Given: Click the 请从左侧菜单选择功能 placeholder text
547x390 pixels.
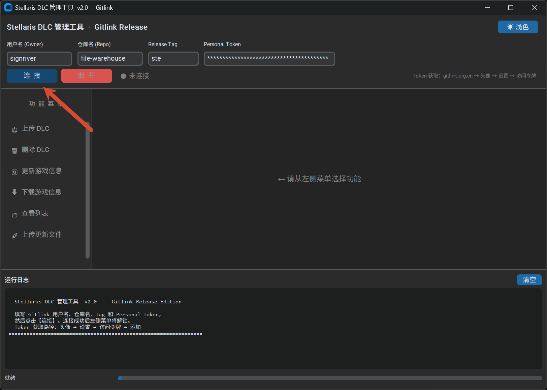Looking at the screenshot, I should pos(319,179).
